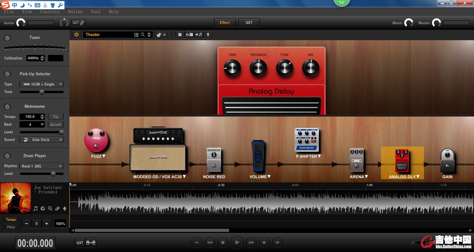Toggle the Drum Player power button
Screen dimensions: 474x252
pos(7,156)
